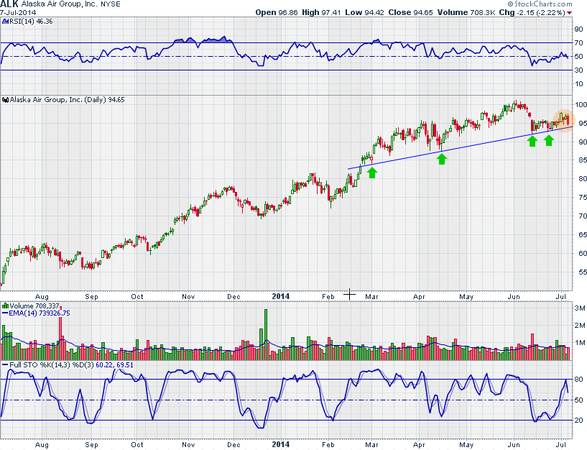Click the Apr label on the stochastic panel axis
Viewport: 587px width, 450px height.
pos(419,445)
